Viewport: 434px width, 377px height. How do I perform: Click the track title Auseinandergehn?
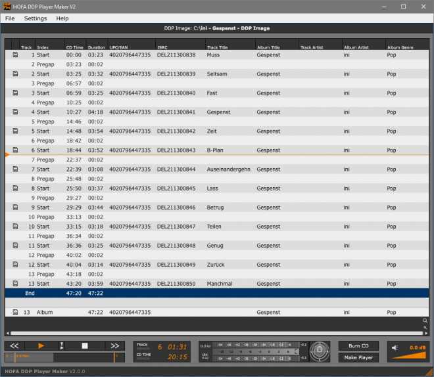(x=228, y=169)
